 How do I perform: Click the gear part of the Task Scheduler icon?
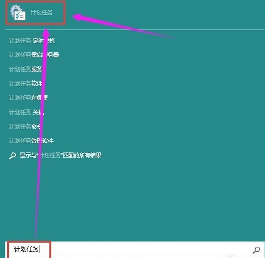pyautogui.click(x=15, y=10)
